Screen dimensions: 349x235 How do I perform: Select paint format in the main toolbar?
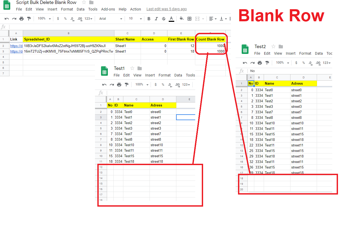pos(29,19)
